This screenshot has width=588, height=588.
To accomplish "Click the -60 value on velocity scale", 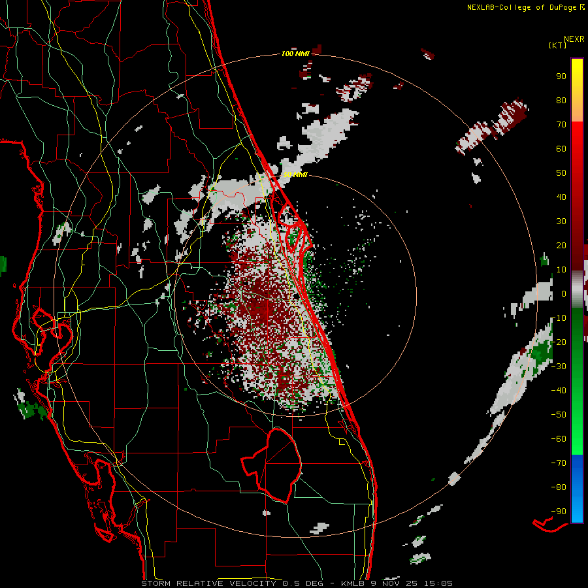I will [559, 439].
